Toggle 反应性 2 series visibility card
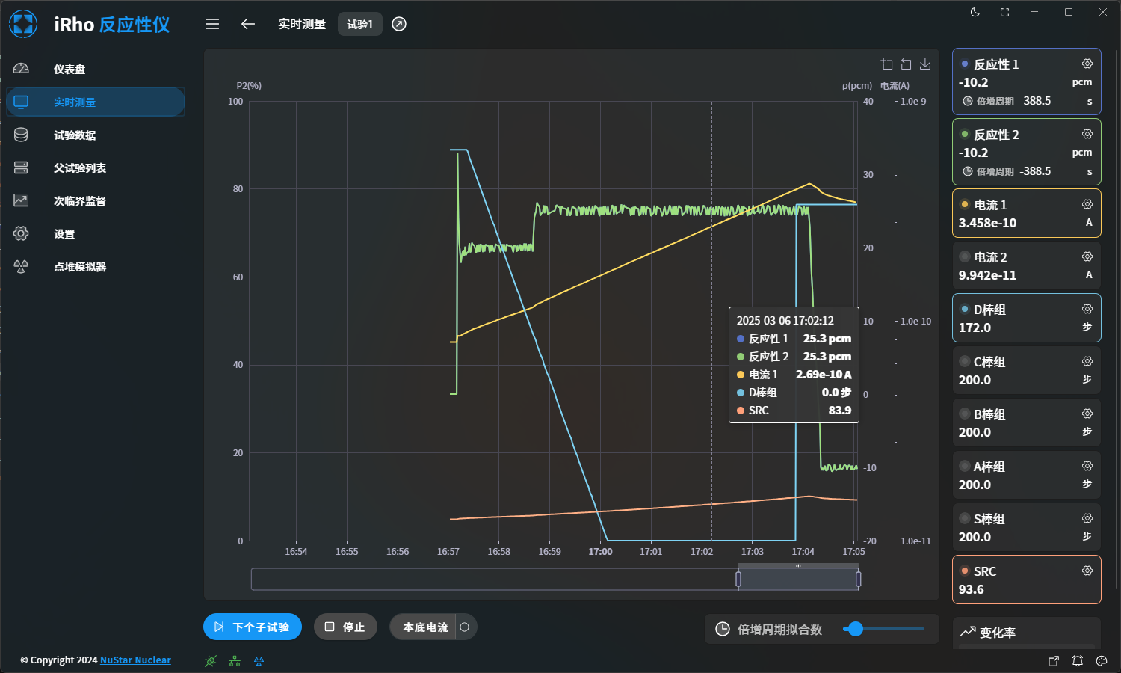Image resolution: width=1121 pixels, height=673 pixels. [1026, 152]
